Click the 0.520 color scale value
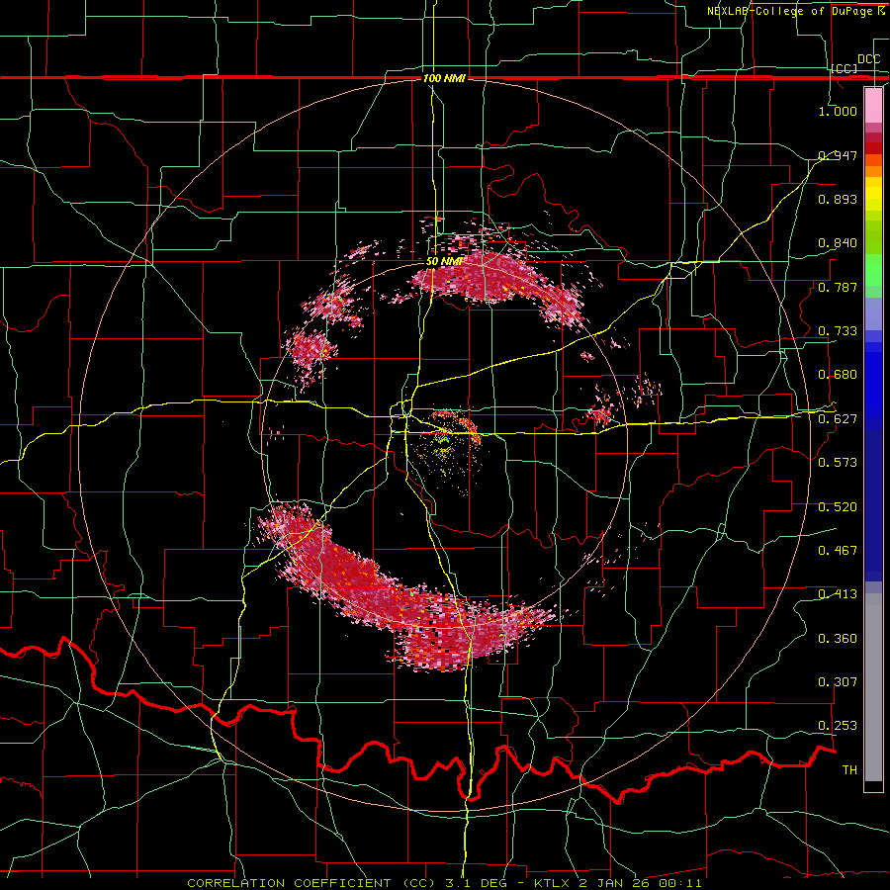 pyautogui.click(x=838, y=507)
